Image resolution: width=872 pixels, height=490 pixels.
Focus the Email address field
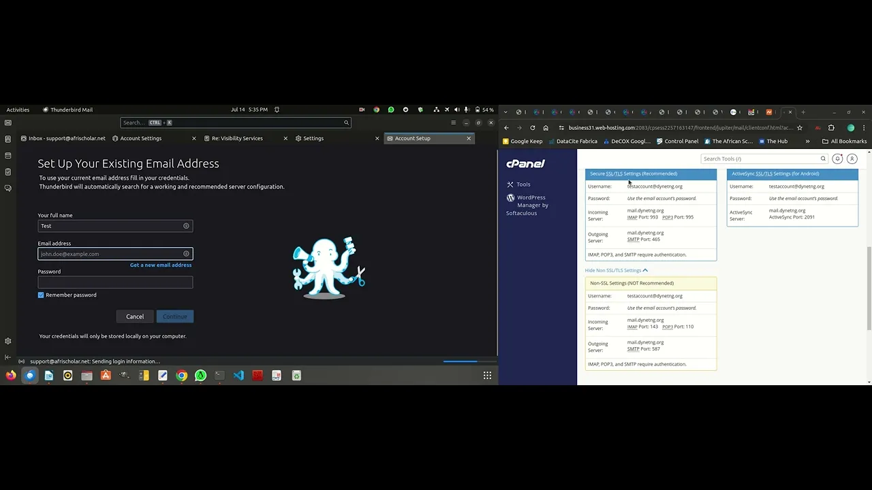pyautogui.click(x=115, y=254)
